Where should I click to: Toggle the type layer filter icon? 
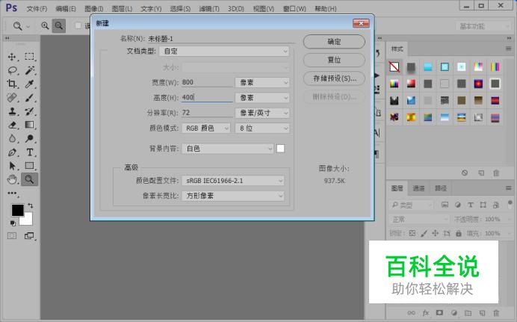pos(471,205)
